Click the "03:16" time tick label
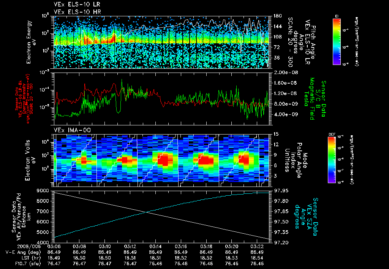Image resolution: width=389 pixels, height=269 pixels. pyautogui.click(x=181, y=247)
